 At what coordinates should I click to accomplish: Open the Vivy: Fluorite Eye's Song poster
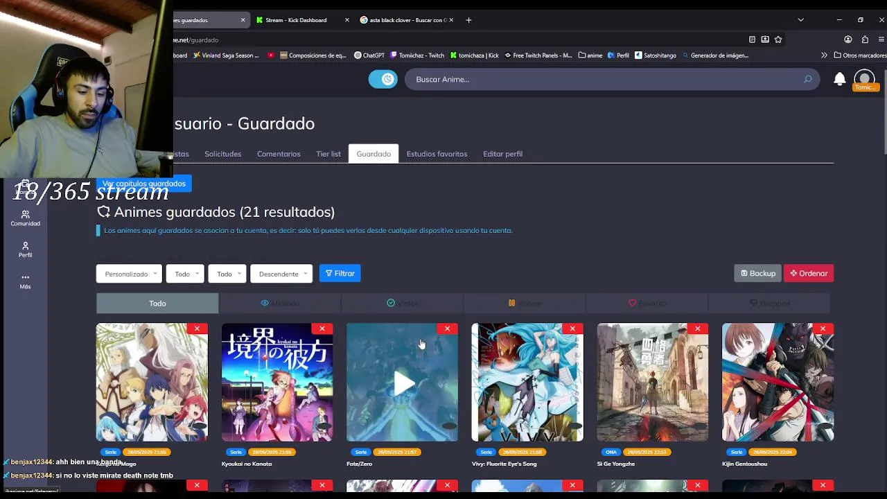(x=527, y=383)
